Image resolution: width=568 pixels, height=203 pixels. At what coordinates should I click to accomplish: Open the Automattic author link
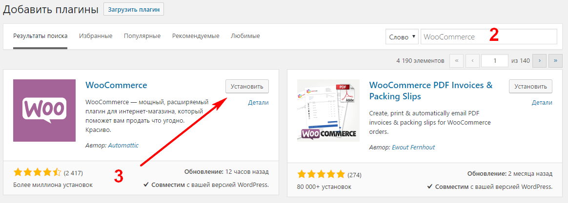click(123, 145)
